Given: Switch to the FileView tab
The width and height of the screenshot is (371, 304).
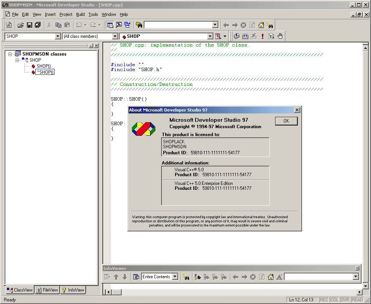Looking at the screenshot, I should click(47, 290).
